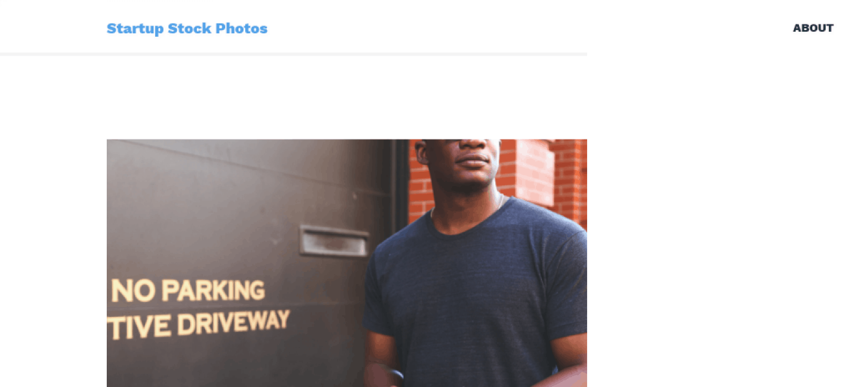Viewport: 854px width, 387px height.
Task: Click the mail slot on the gray door
Action: [x=334, y=240]
